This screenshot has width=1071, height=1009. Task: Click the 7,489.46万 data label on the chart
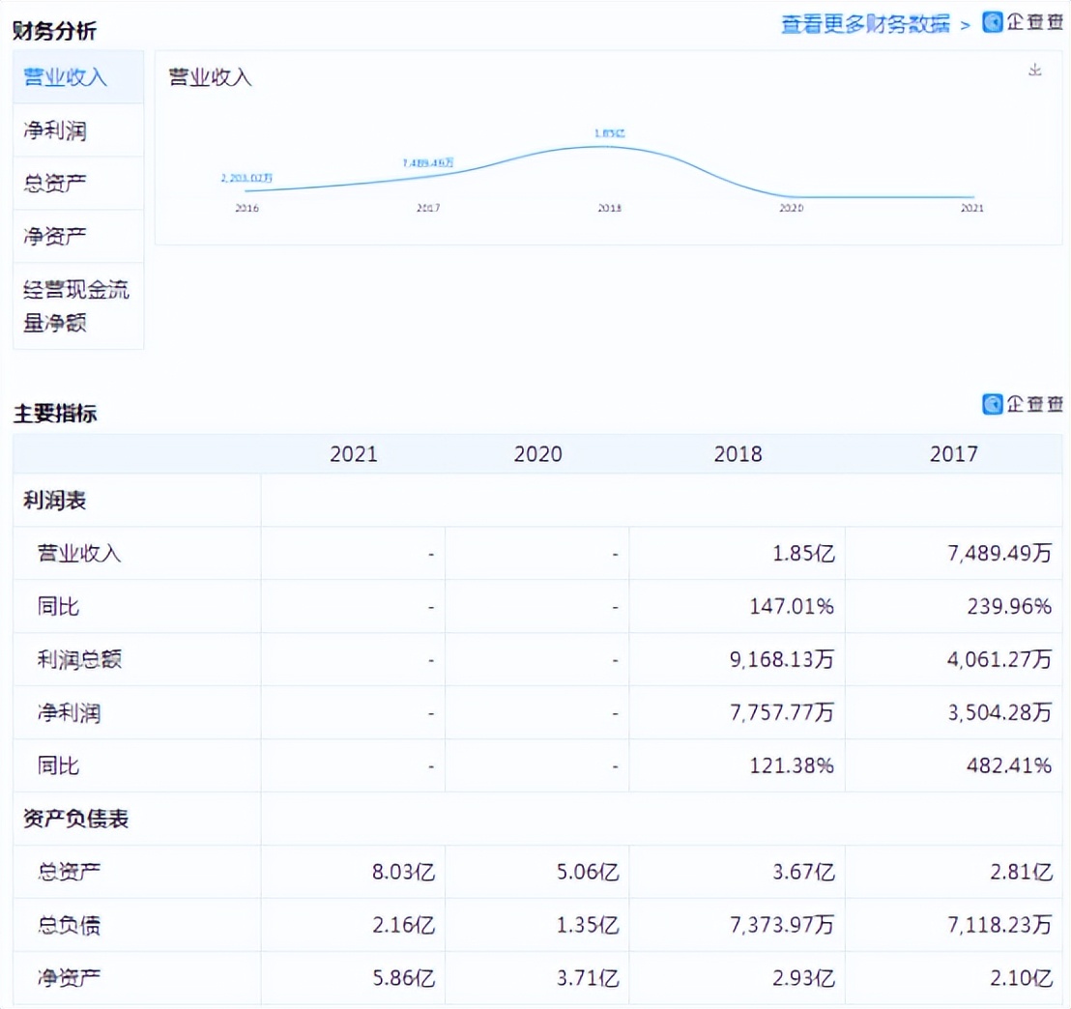[428, 163]
